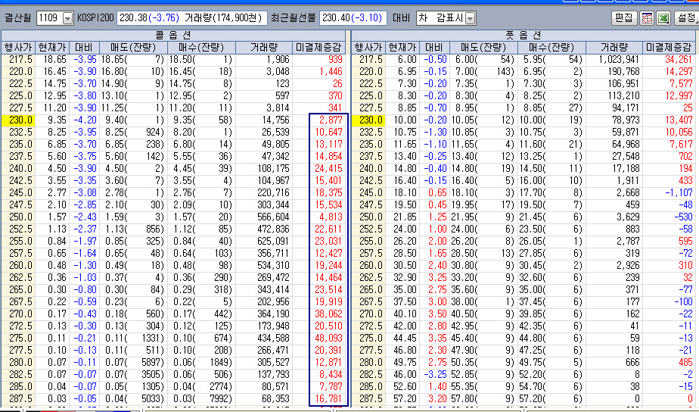Click the call options 매도(잔량) column header
This screenshot has width=699, height=412.
133,47
